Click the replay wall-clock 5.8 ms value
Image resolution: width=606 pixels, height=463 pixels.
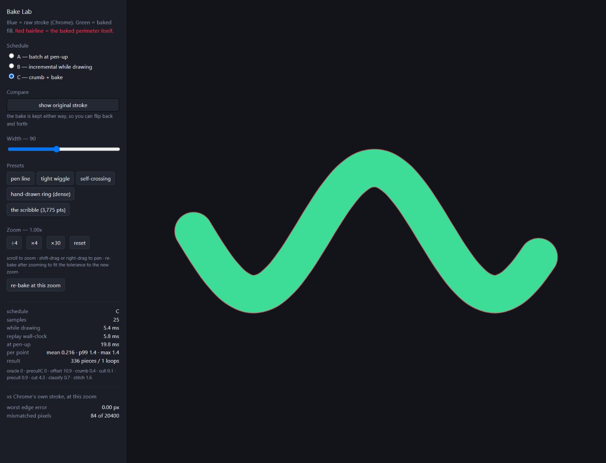tap(111, 336)
